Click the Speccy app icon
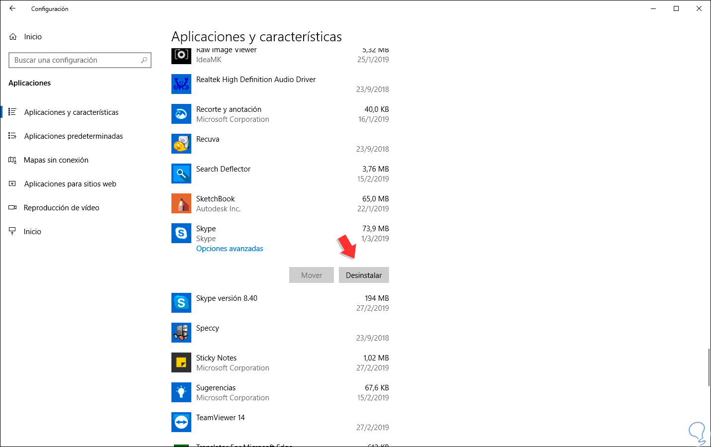711x447 pixels. (181, 333)
